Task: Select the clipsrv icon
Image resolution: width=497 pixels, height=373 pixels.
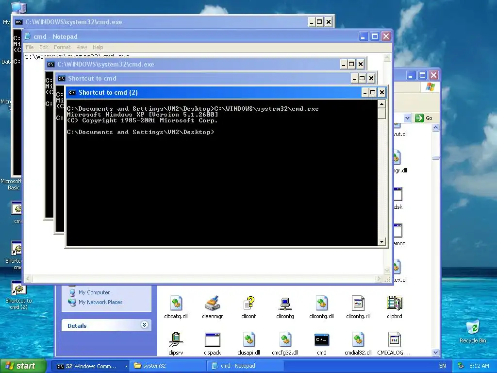Action: (x=176, y=339)
